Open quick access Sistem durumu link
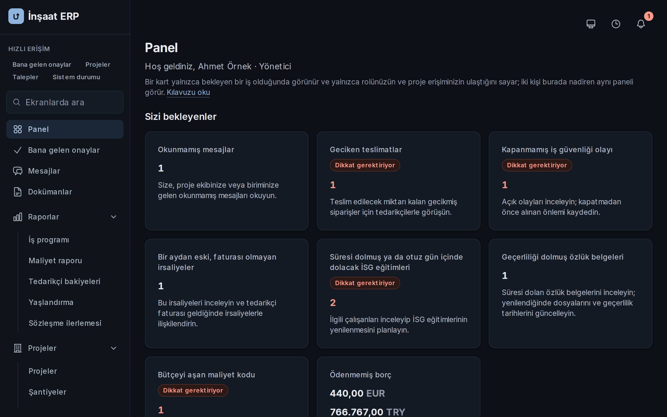Screen dimensions: 667x417 [76, 77]
